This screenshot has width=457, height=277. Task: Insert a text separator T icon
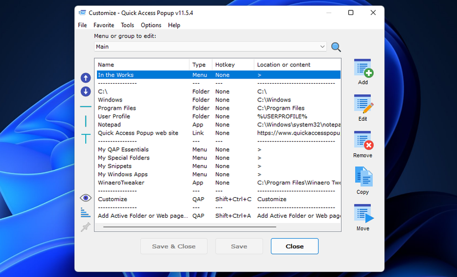pos(86,138)
